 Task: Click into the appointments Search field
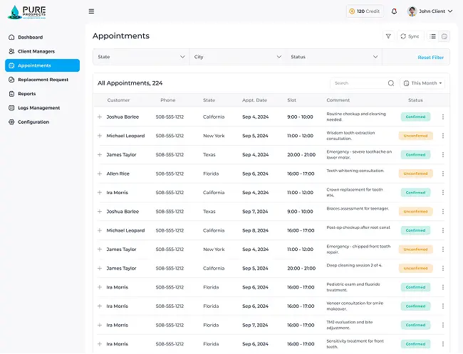pyautogui.click(x=358, y=83)
